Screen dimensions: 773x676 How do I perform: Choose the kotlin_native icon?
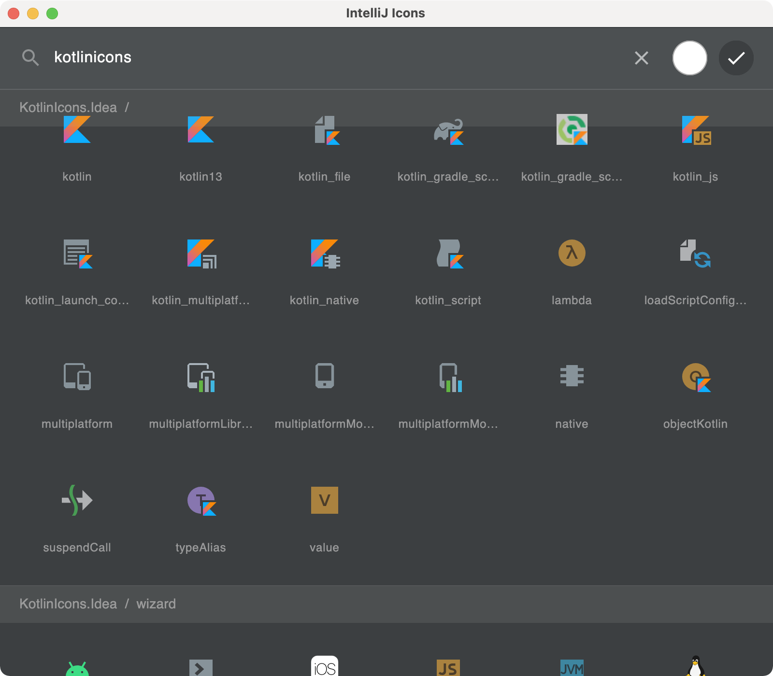(x=326, y=253)
